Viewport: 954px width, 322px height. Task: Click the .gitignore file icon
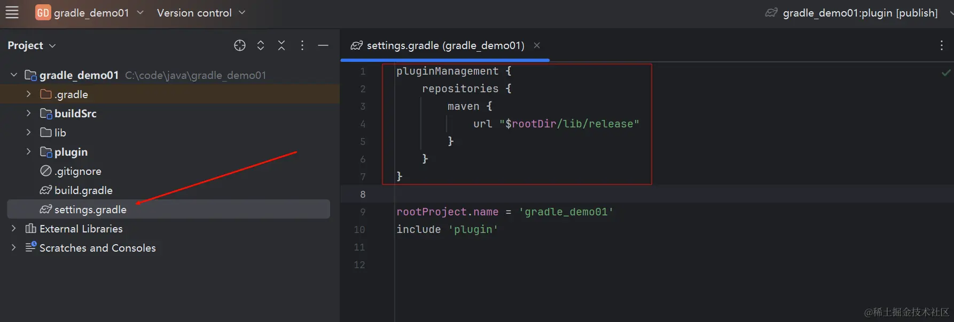[x=46, y=171]
